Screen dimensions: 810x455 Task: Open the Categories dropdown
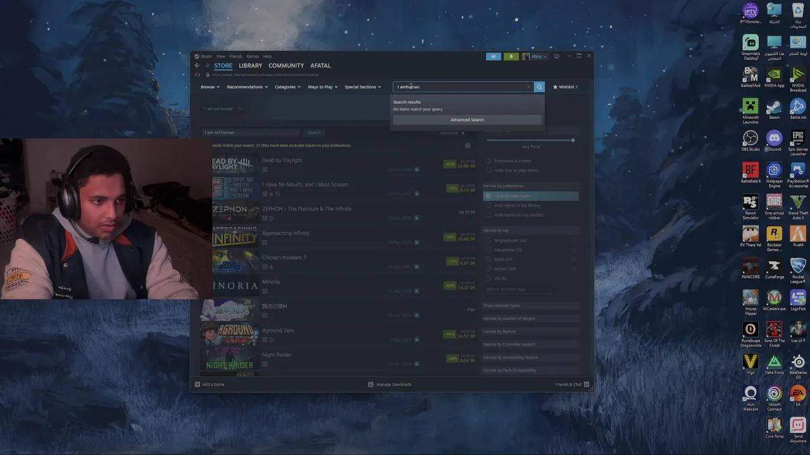[x=288, y=87]
